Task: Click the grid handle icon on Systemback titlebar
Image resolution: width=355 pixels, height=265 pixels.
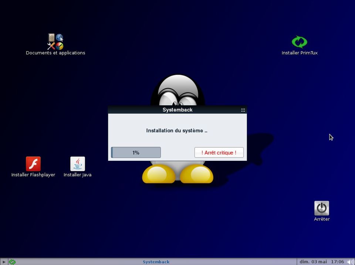Action: click(x=243, y=110)
